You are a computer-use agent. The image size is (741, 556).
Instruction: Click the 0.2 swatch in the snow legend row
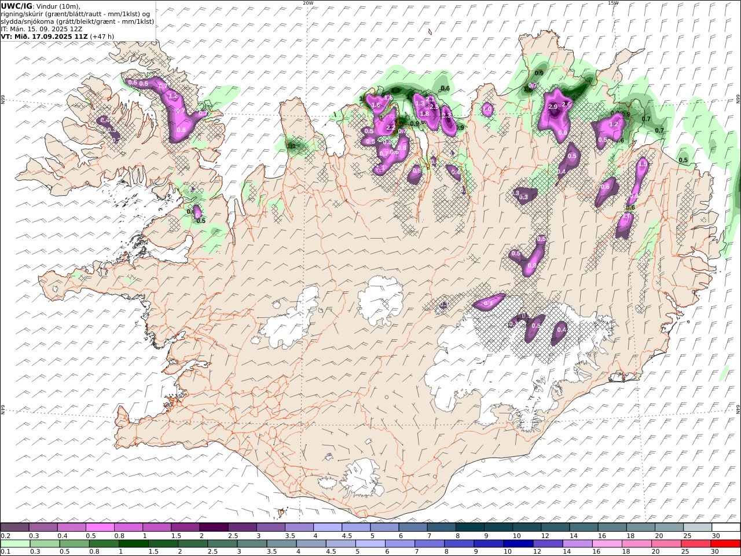[14, 527]
